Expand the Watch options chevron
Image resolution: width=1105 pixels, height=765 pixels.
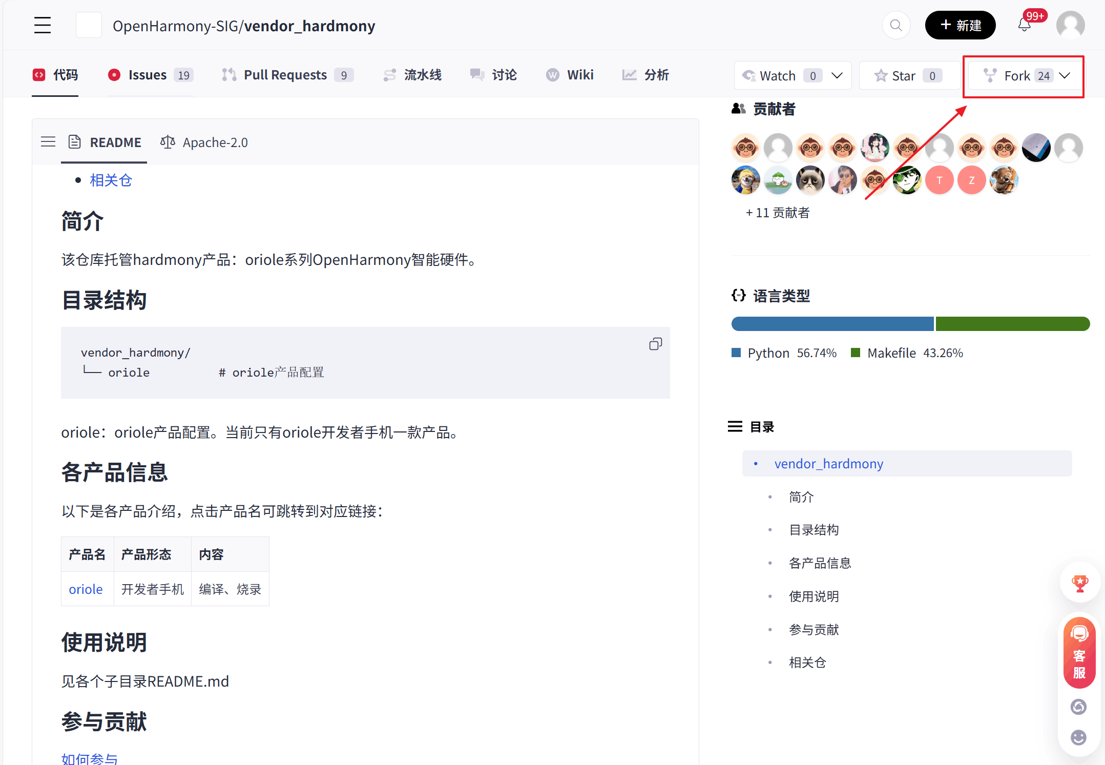point(837,76)
